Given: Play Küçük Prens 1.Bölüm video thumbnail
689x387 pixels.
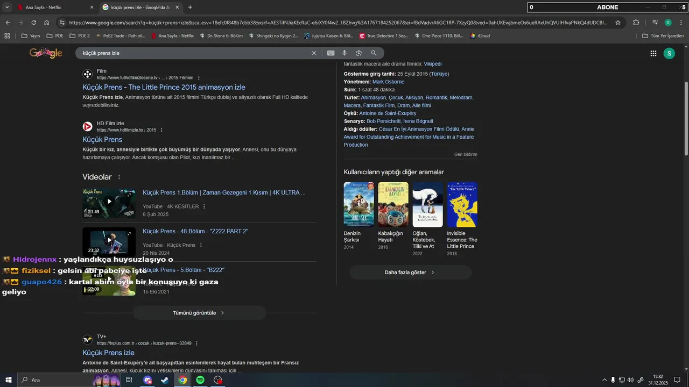Looking at the screenshot, I should 109,202.
